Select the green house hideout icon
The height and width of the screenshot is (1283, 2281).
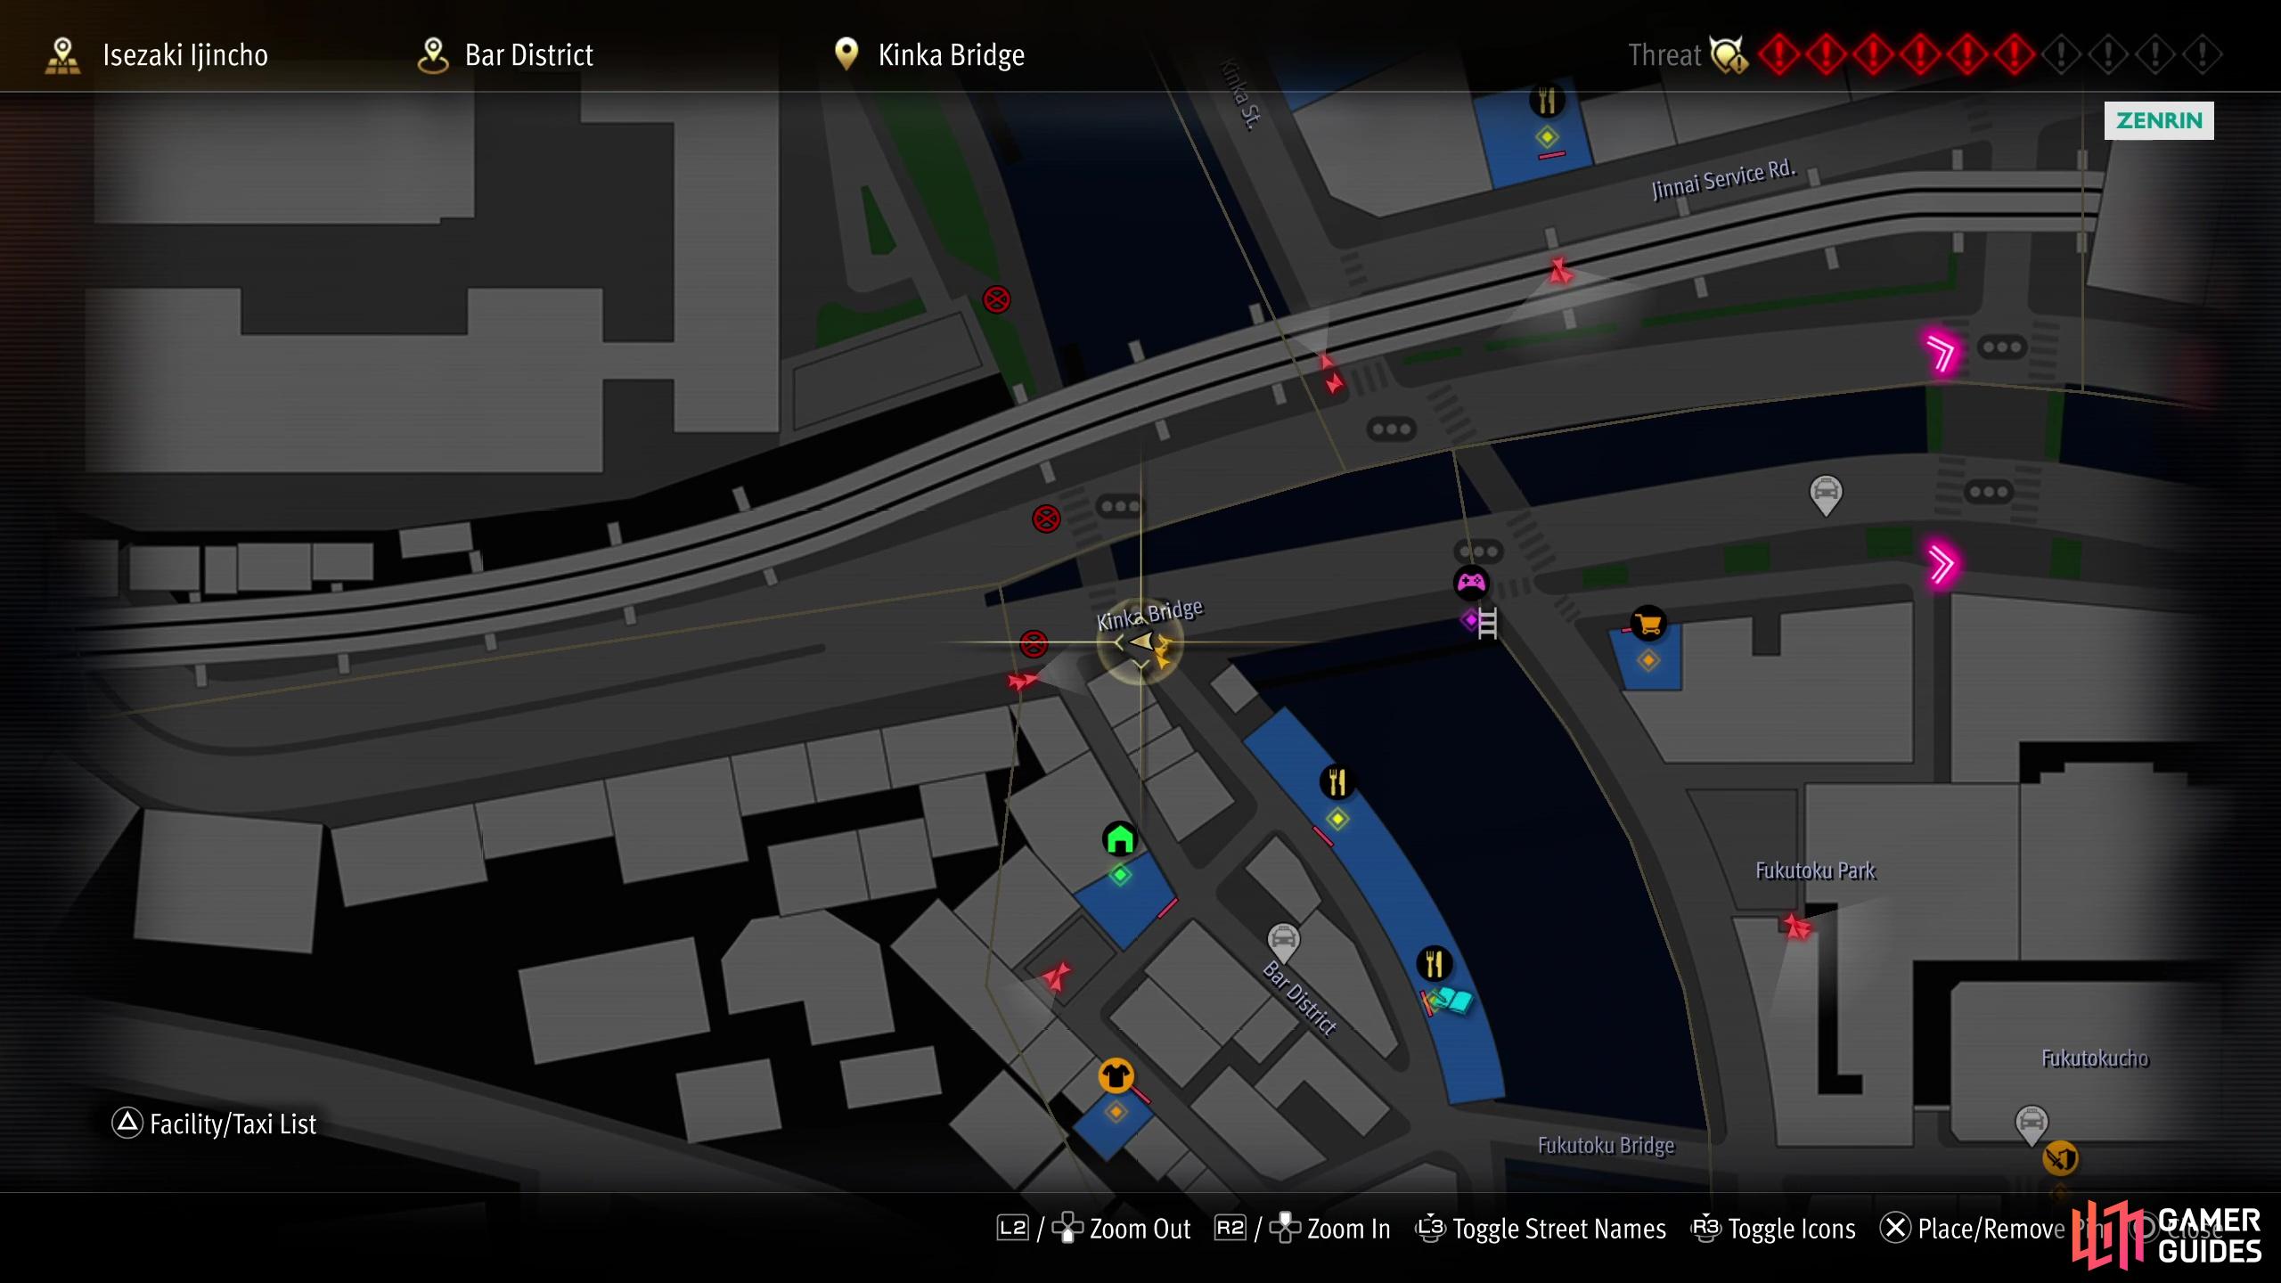click(1120, 838)
